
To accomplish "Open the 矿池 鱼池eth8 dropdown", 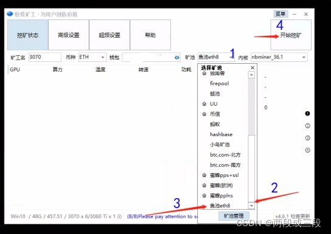I will [x=216, y=57].
